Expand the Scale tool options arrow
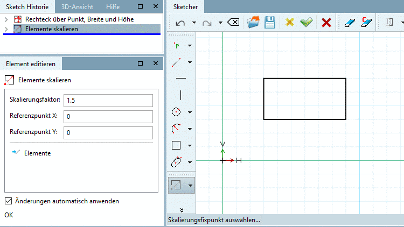 point(190,185)
